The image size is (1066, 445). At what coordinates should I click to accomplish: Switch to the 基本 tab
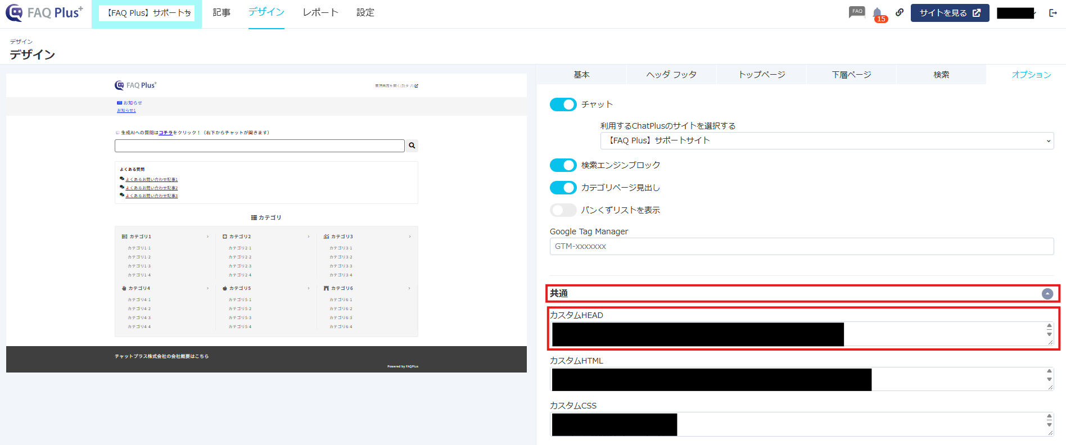coord(581,75)
